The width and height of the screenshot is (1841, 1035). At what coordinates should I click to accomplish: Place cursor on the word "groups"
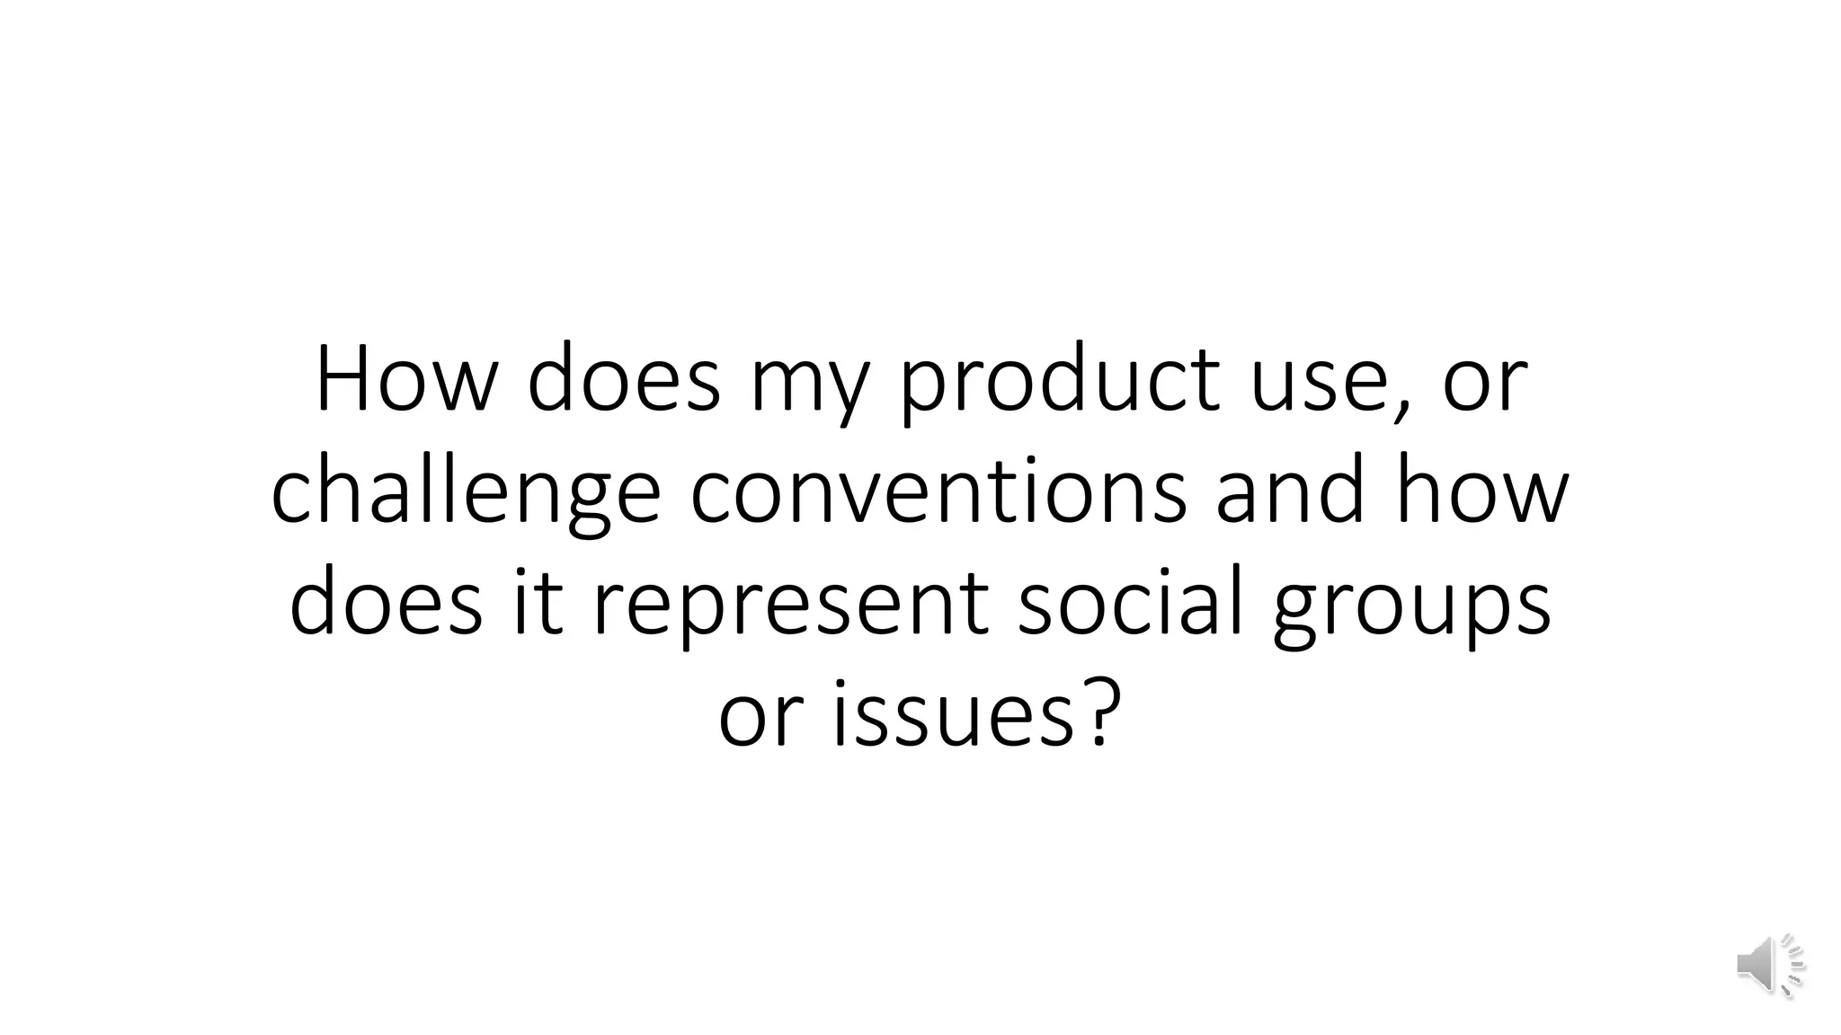[1412, 606]
